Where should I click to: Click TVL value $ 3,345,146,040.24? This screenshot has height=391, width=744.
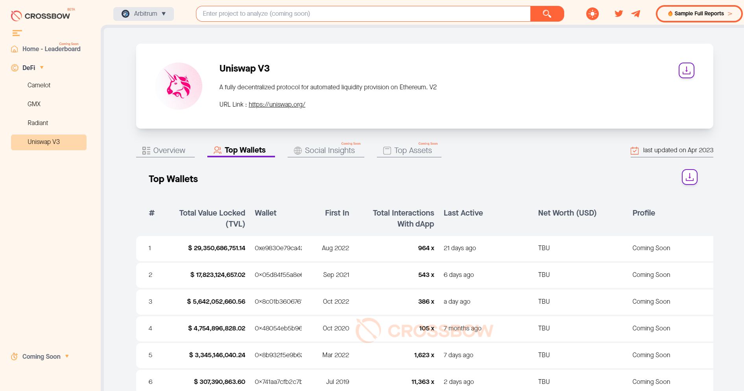(217, 355)
